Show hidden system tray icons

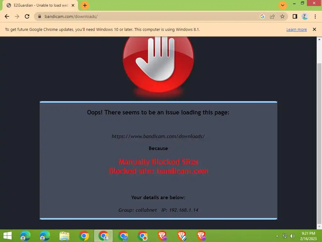tap(277, 236)
